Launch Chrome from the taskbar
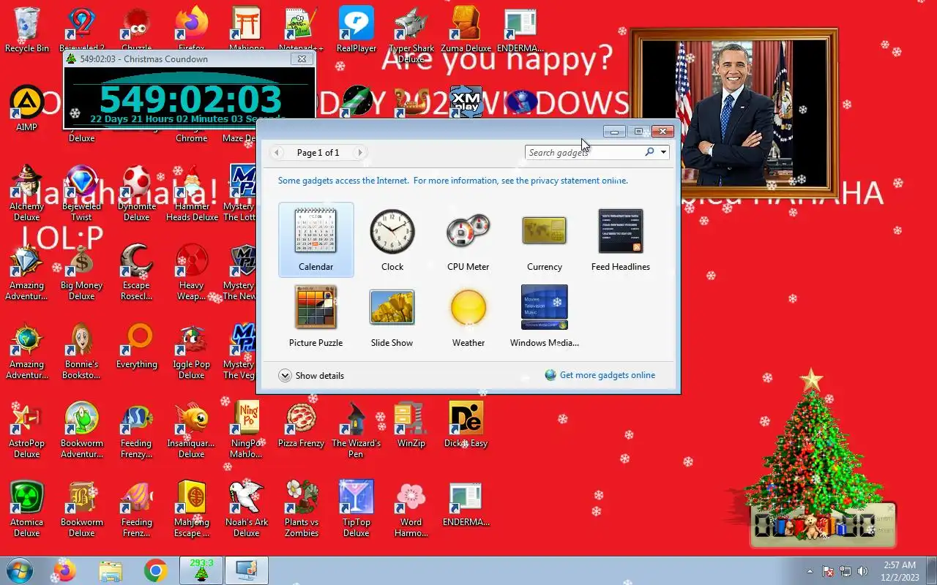The image size is (937, 585). (x=155, y=570)
